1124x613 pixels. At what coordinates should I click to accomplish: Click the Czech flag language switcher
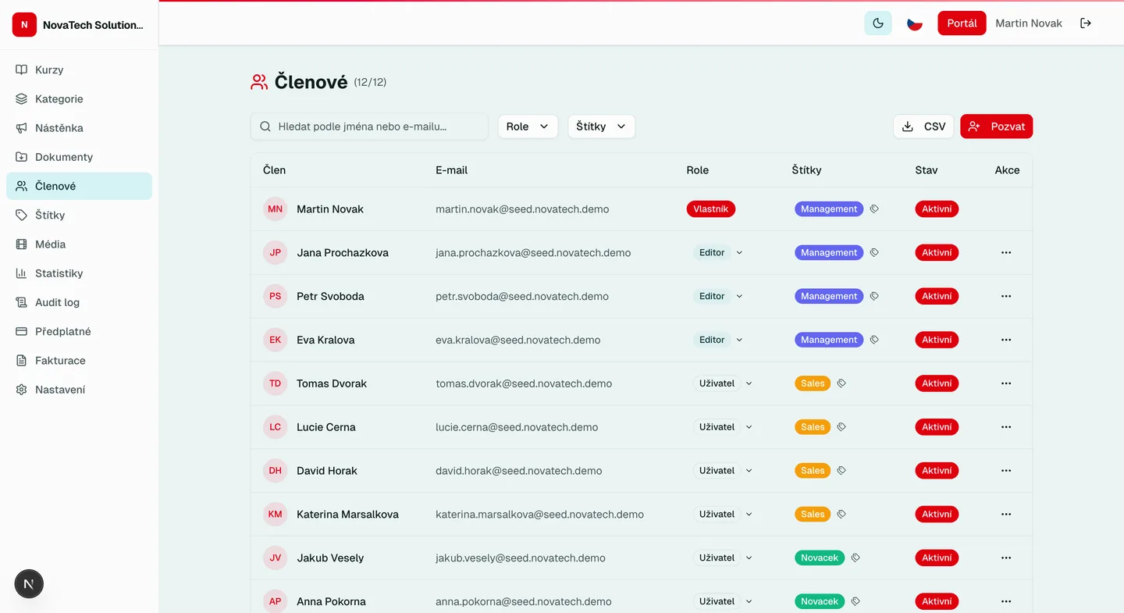914,23
